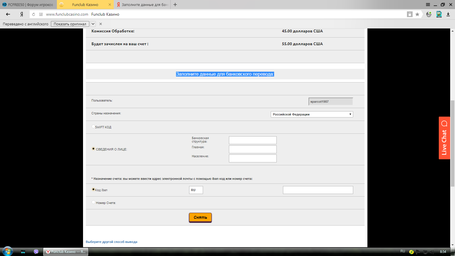
Task: Click the padlock icon in the address bar
Action: click(409, 14)
